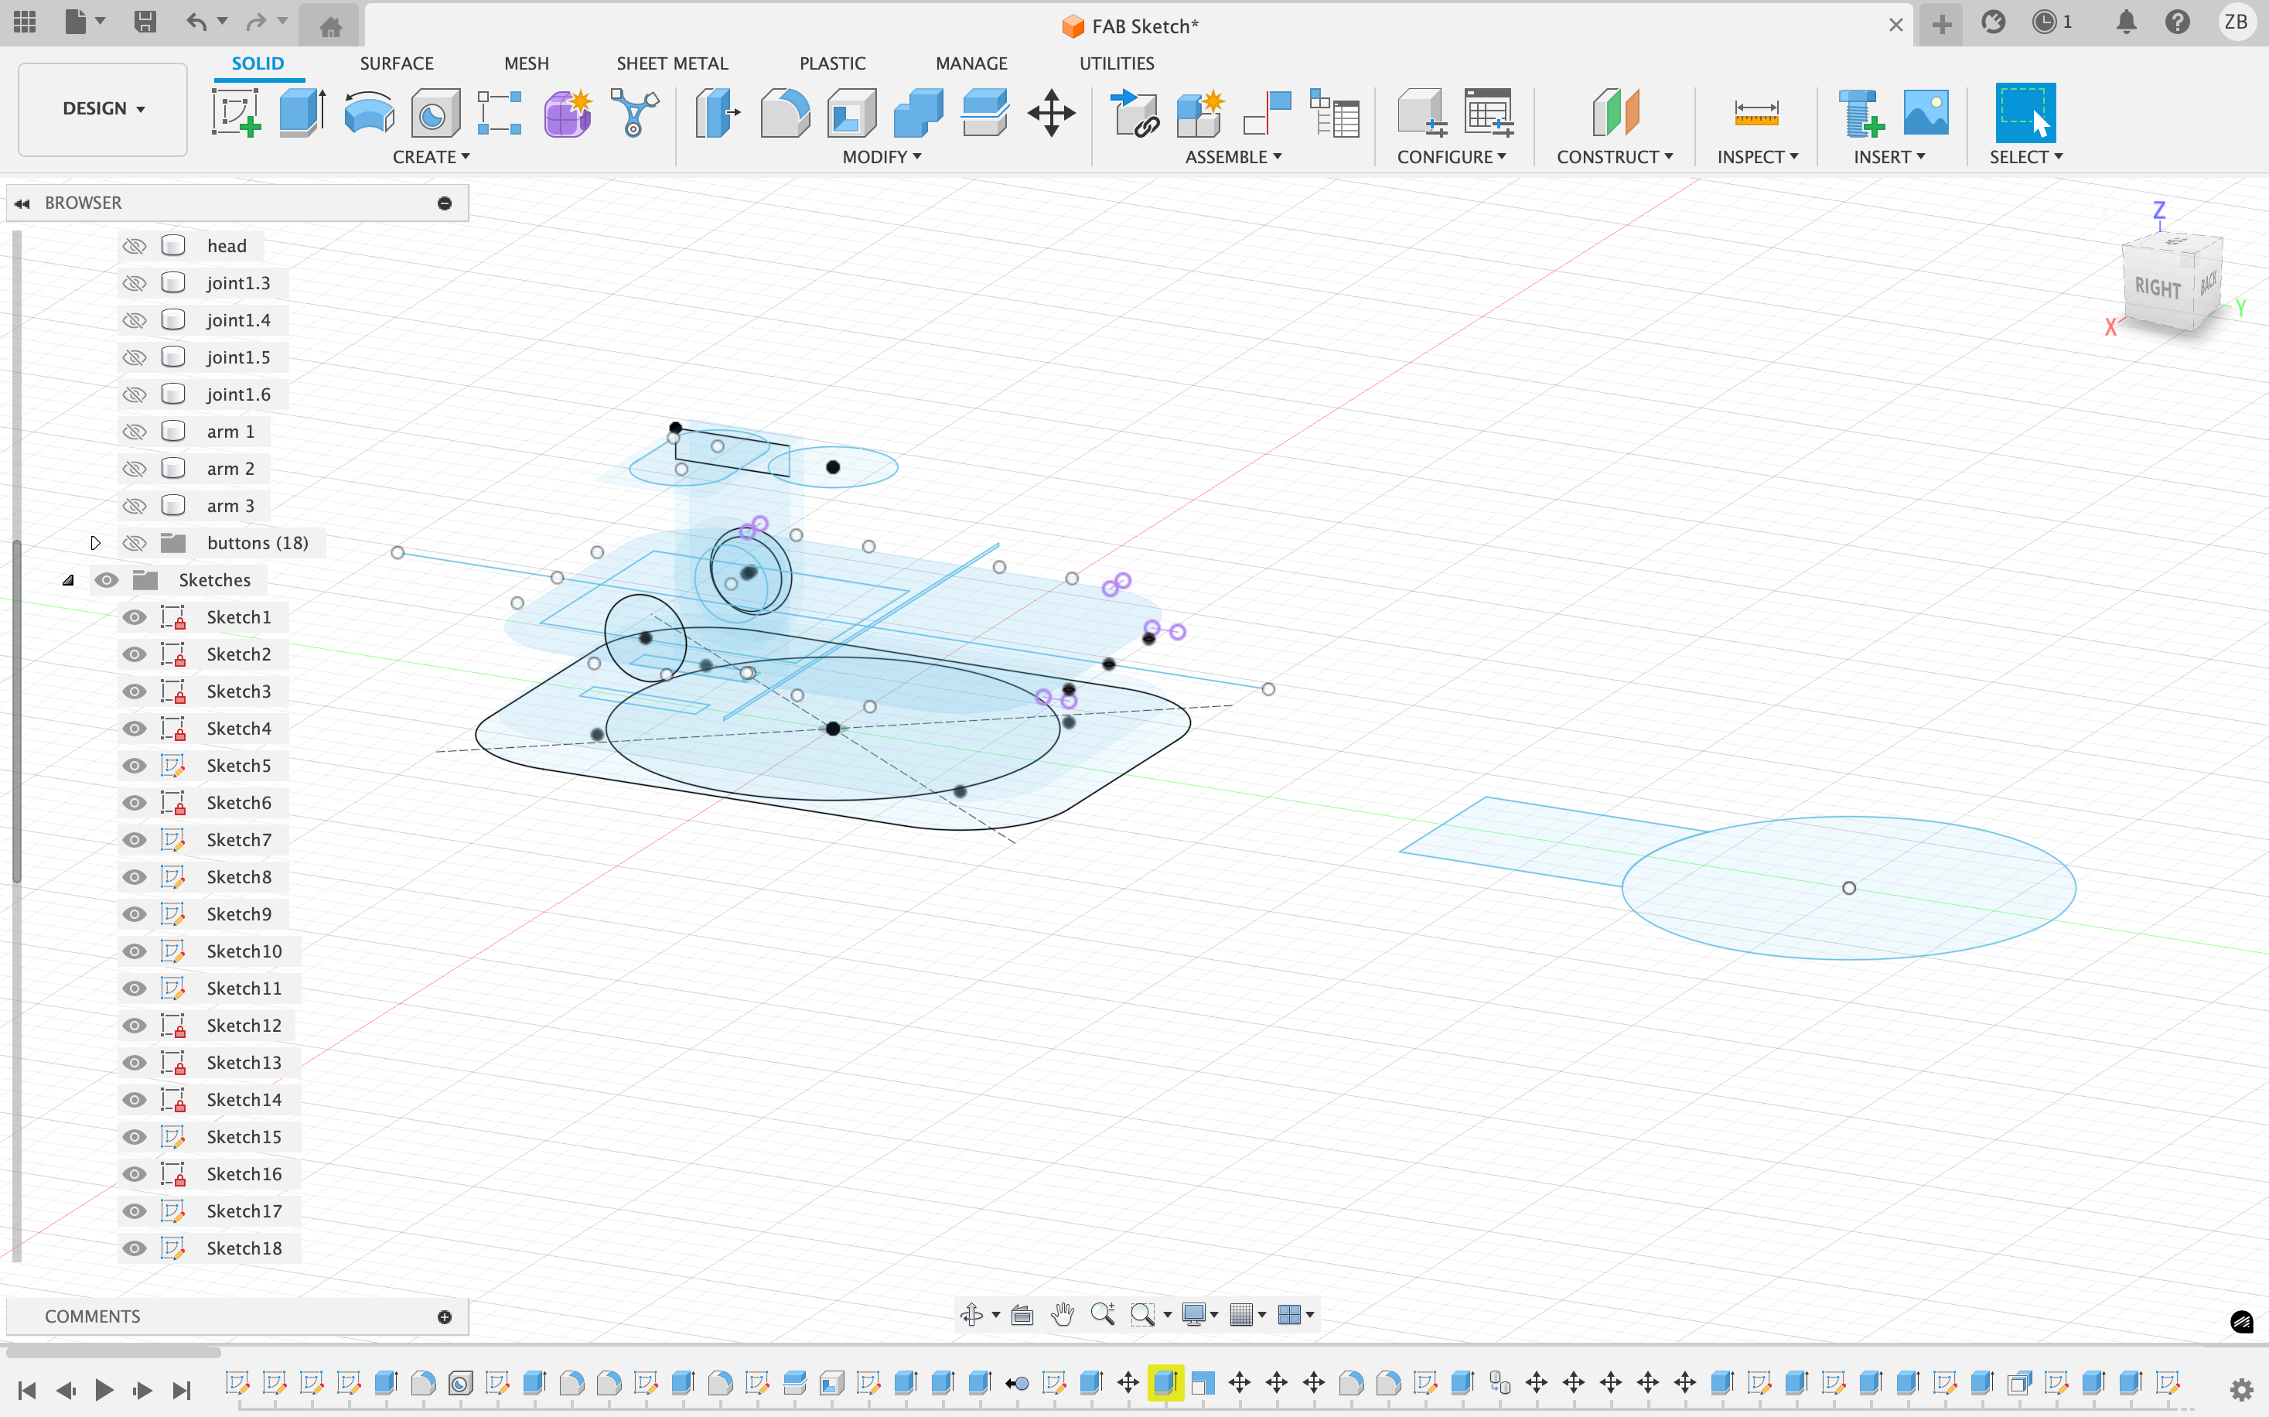Expand the buttons (18) folder
The width and height of the screenshot is (2269, 1417).
coord(94,543)
